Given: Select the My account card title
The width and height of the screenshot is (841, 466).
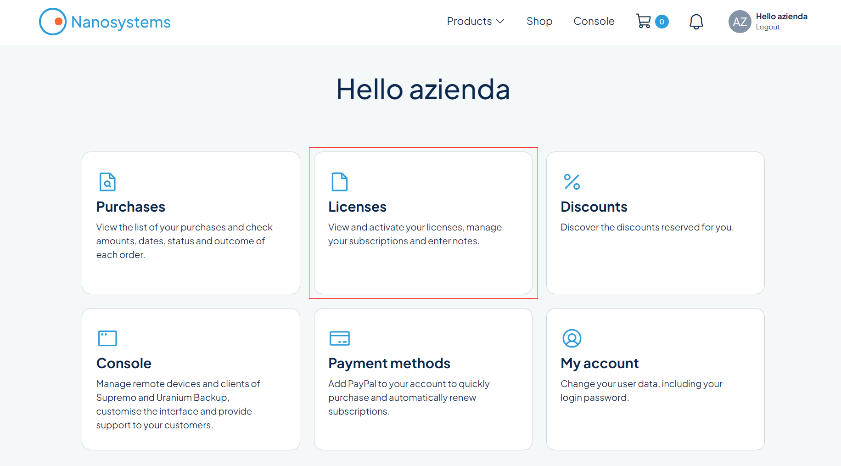Looking at the screenshot, I should [600, 363].
